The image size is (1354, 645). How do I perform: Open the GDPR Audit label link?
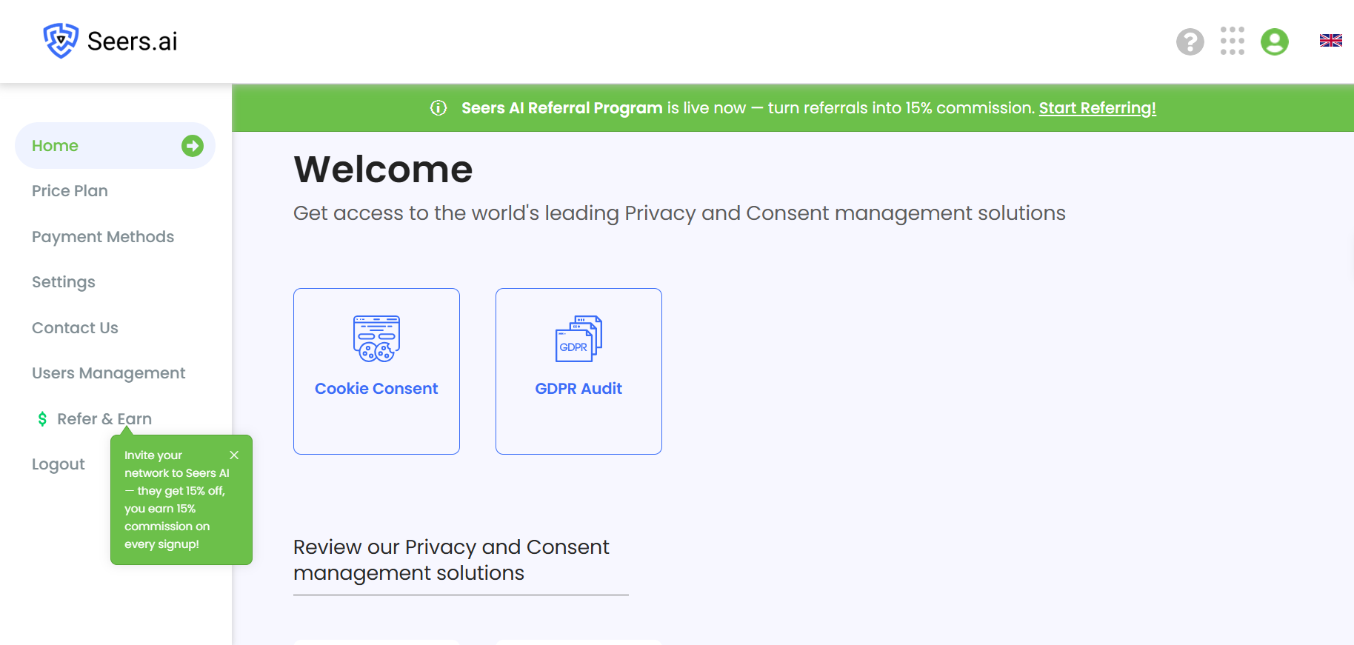(x=578, y=389)
